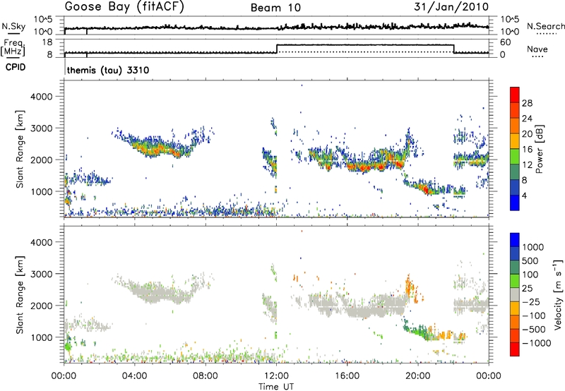Viewport: 565px width, 391px height.
Task: Click the velocity panel 'Slant Range [km]' label
Action: pos(20,294)
